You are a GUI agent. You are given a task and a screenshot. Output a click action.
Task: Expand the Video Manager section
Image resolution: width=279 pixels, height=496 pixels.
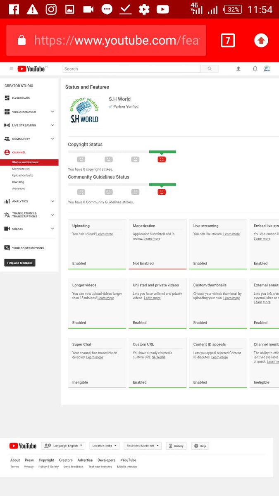(52, 112)
